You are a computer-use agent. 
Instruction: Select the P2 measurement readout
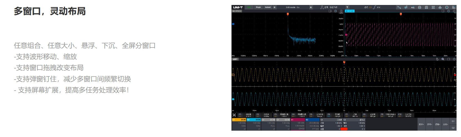click(263, 115)
